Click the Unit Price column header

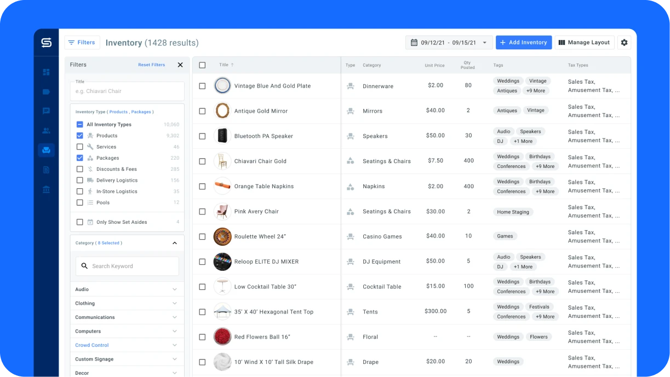(x=434, y=66)
